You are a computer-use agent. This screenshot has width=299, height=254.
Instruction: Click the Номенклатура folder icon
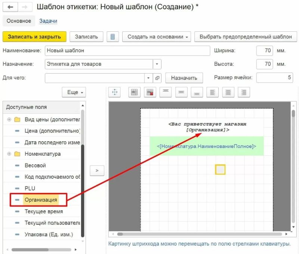(17, 154)
